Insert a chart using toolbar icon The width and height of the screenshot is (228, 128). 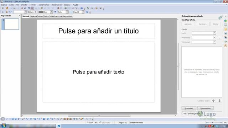pos(58,8)
